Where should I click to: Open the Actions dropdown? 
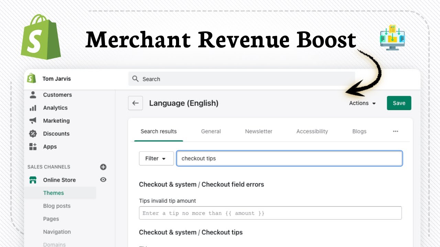point(362,103)
